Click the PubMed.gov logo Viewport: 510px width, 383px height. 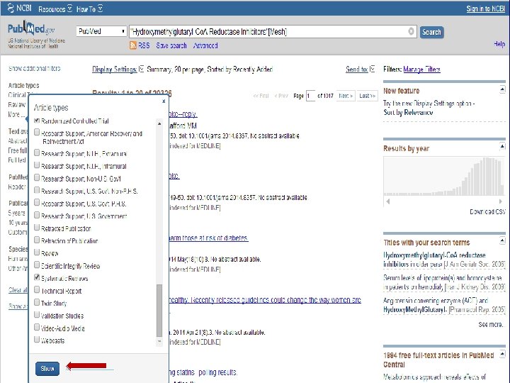pyautogui.click(x=31, y=29)
